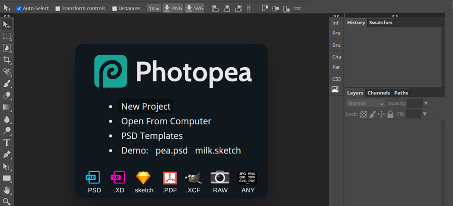Open the Inf side panel
453x206 pixels.
click(x=335, y=23)
